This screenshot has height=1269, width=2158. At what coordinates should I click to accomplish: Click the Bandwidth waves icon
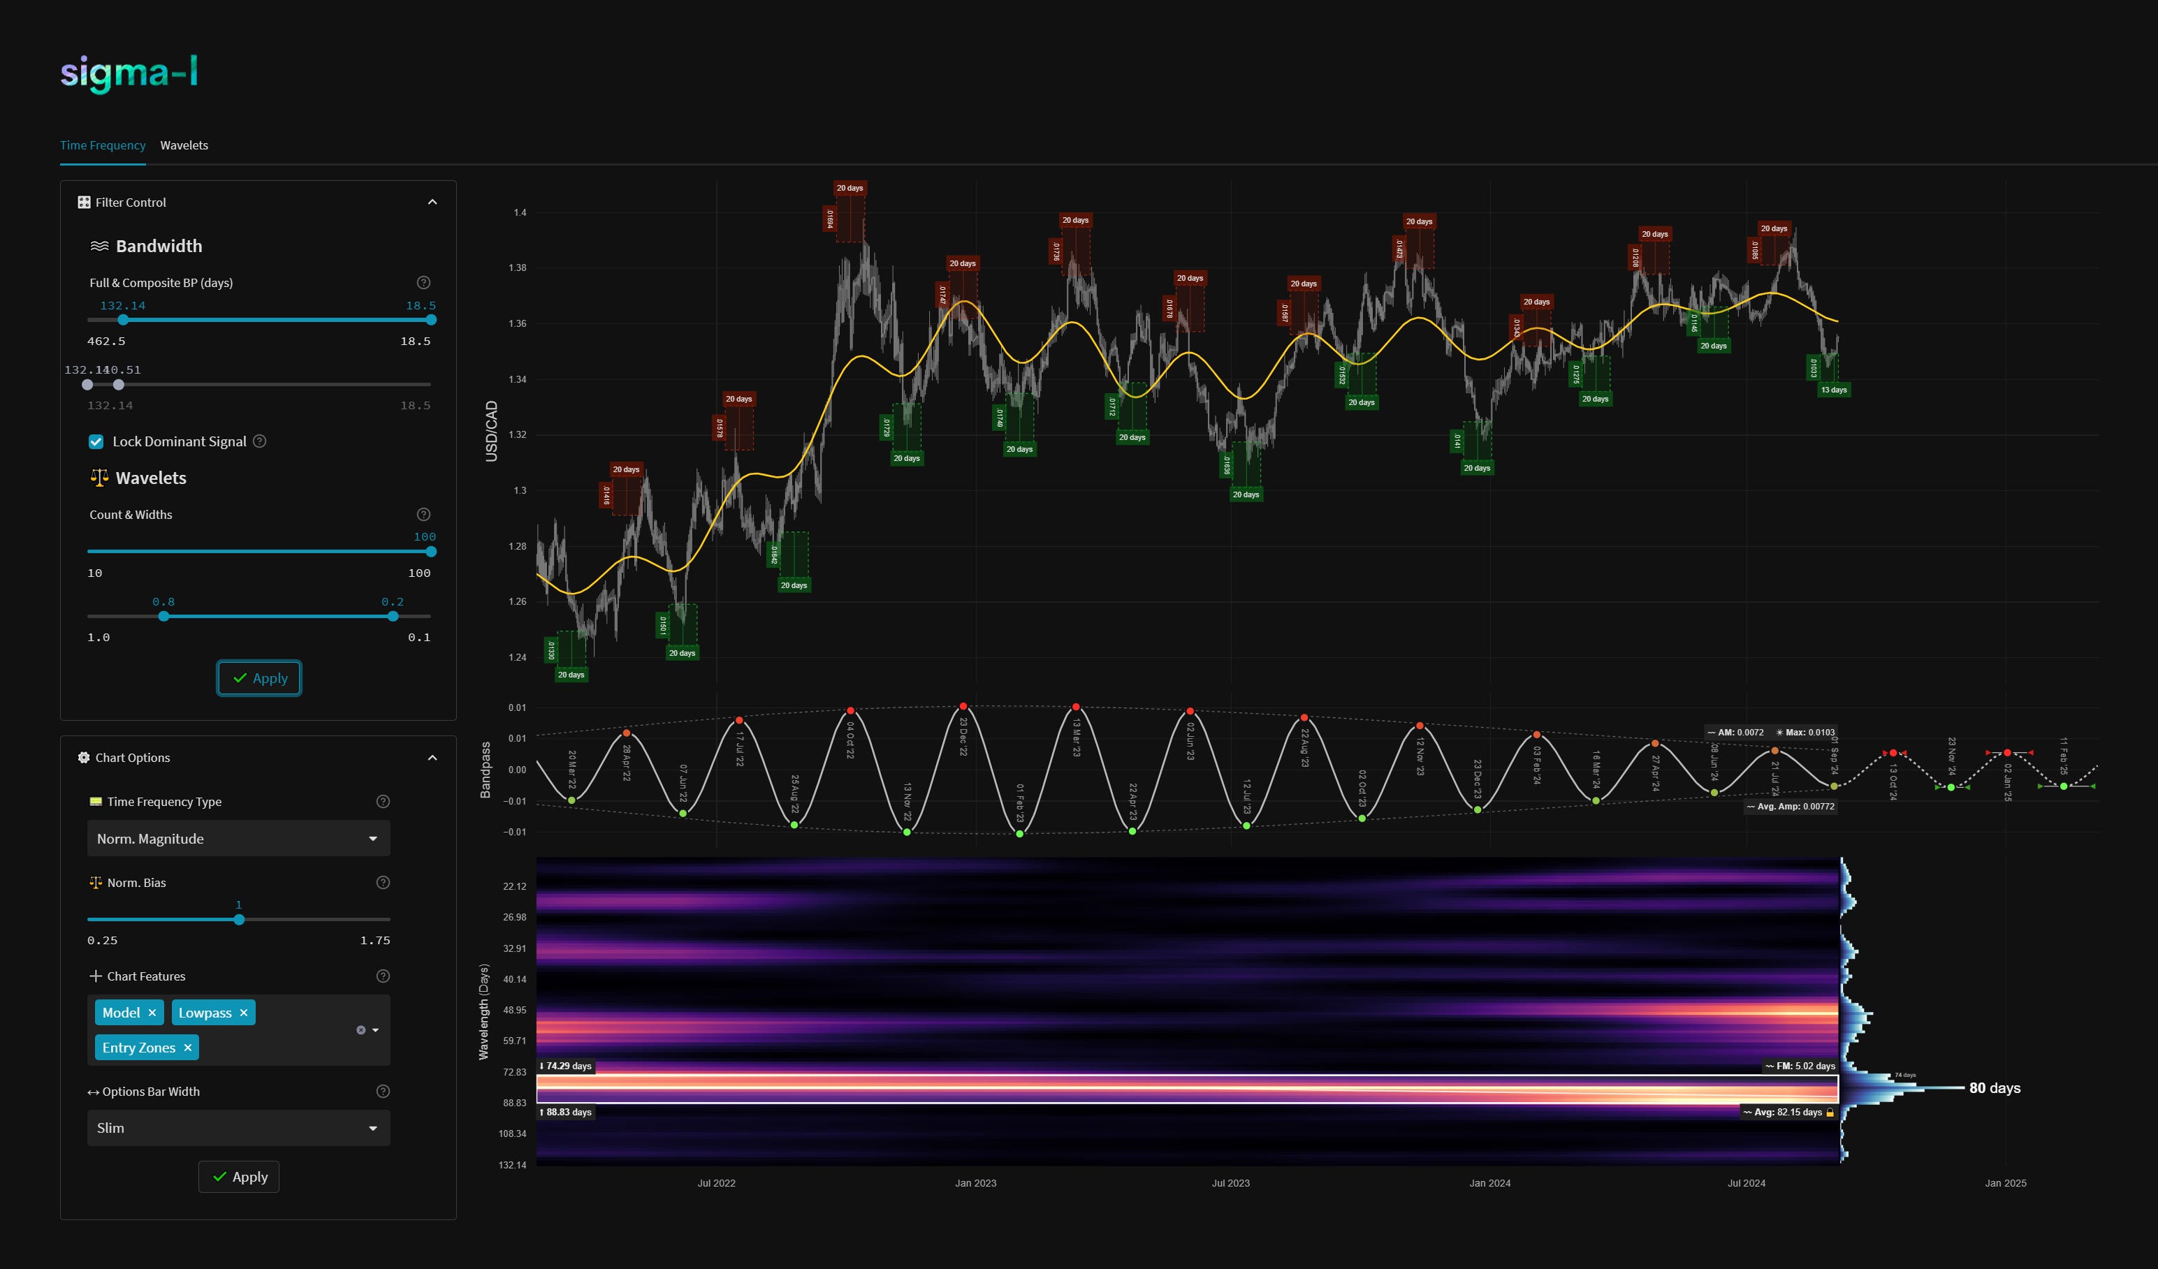click(x=99, y=247)
